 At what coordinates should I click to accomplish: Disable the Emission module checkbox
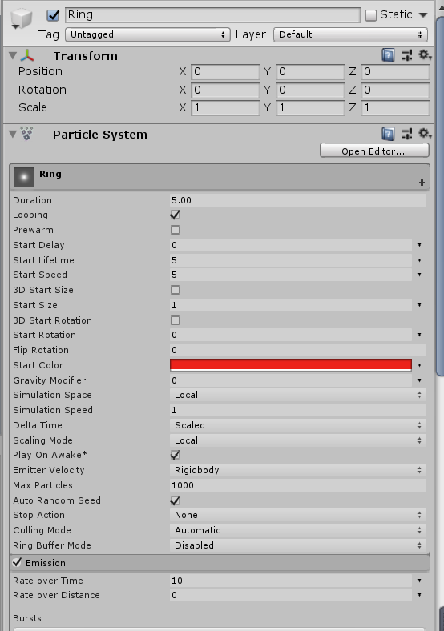point(17,562)
